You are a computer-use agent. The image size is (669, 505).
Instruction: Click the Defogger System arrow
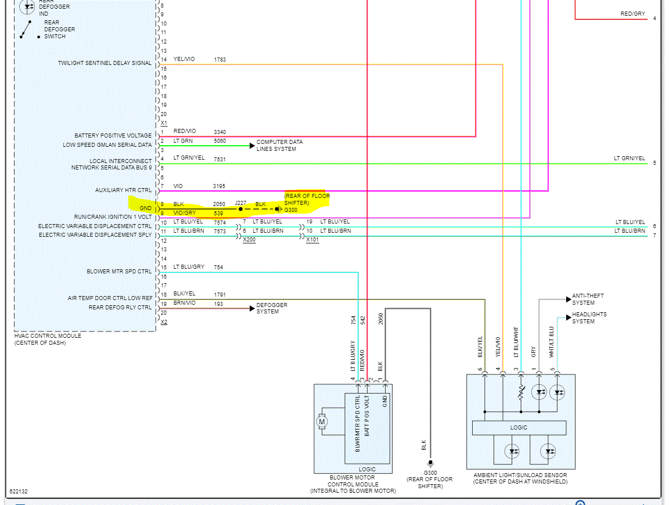251,308
